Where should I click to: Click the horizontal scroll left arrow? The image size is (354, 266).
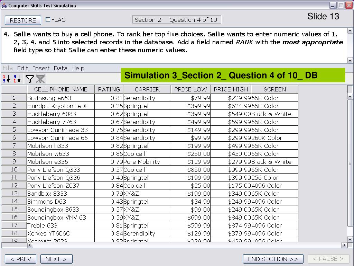(30, 245)
